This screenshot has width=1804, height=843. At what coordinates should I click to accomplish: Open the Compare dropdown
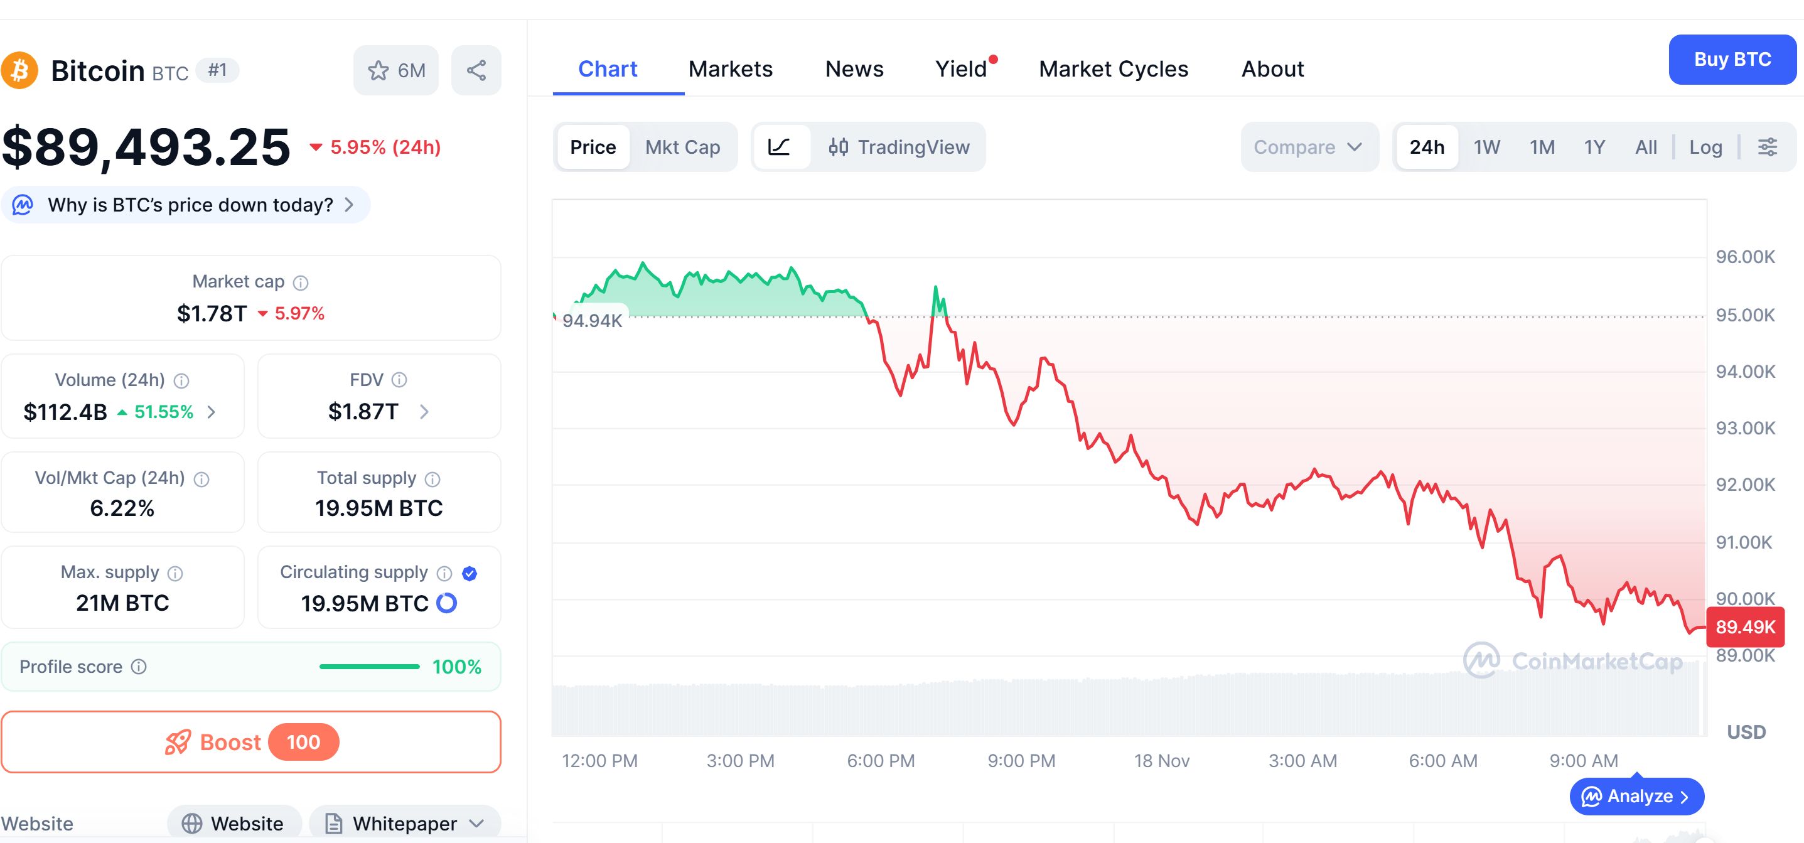pyautogui.click(x=1309, y=147)
